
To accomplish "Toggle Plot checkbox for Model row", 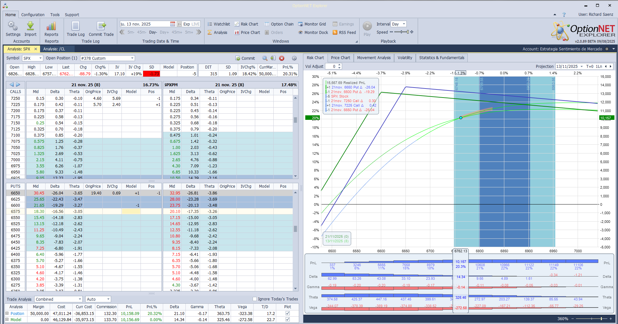I will coord(288,319).
